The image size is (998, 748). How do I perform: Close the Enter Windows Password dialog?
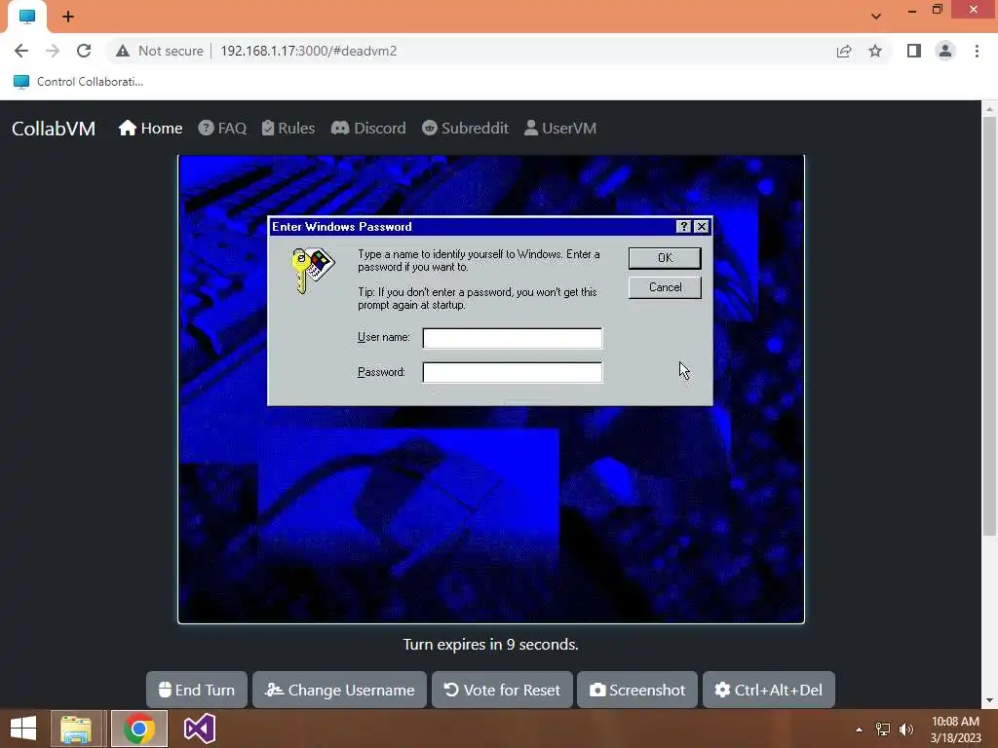702,226
